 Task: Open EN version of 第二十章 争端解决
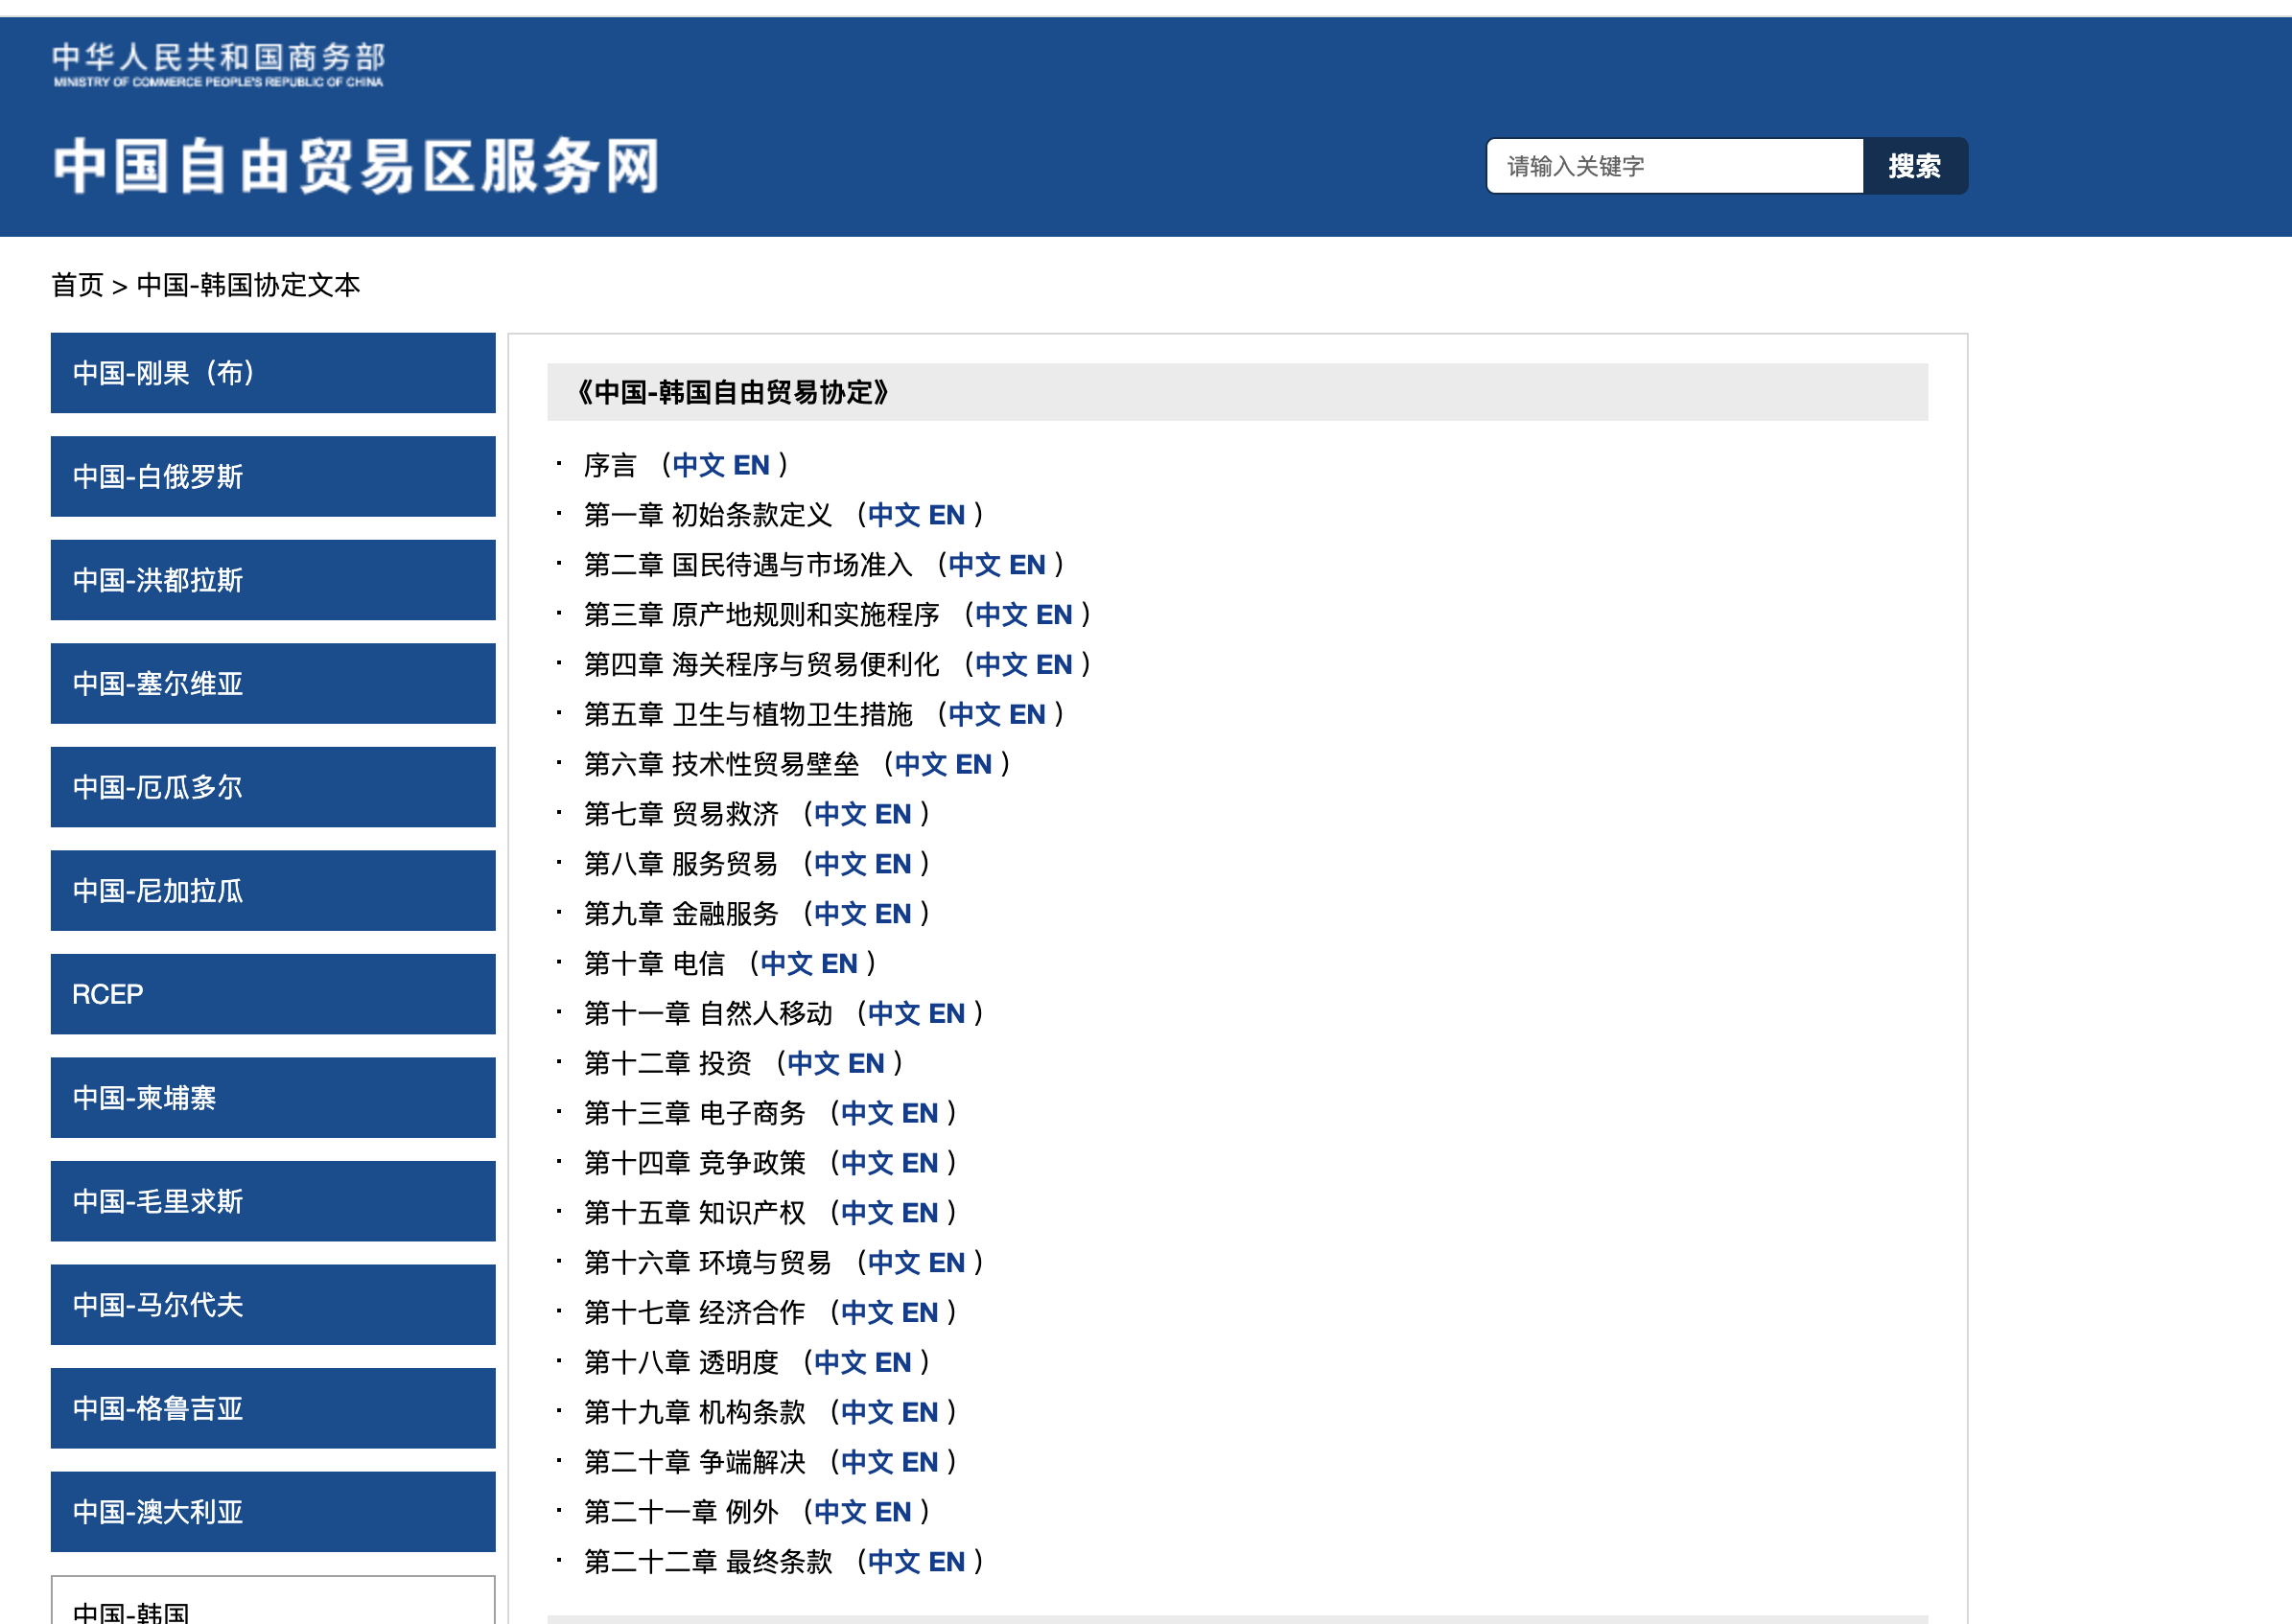pos(921,1462)
